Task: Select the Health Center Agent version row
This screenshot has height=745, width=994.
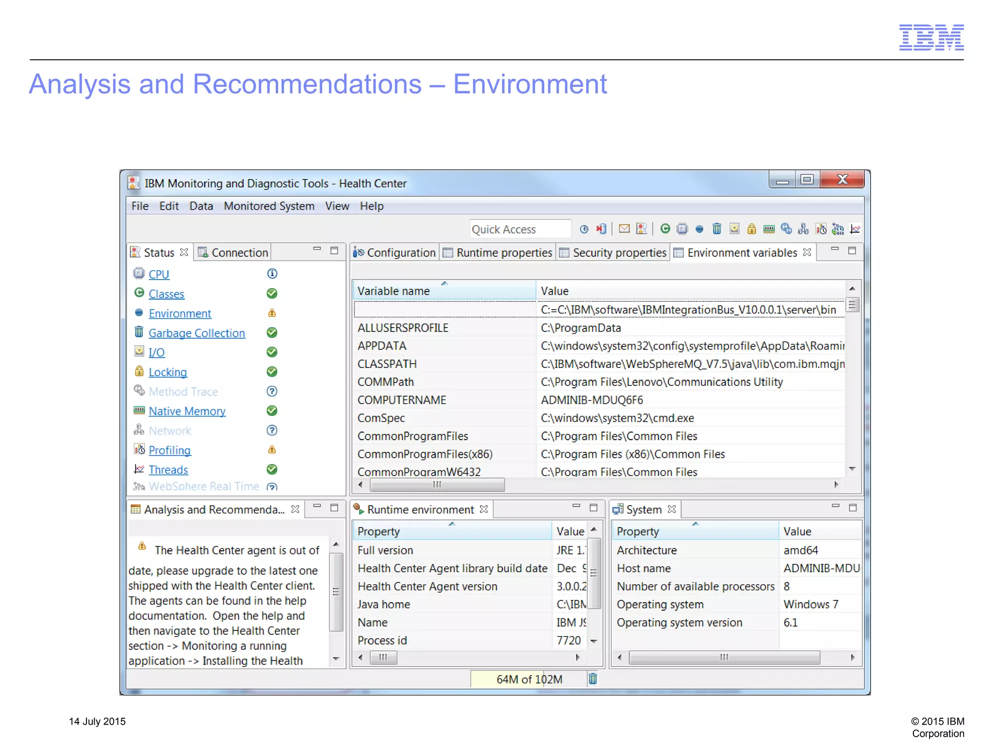Action: (470, 586)
